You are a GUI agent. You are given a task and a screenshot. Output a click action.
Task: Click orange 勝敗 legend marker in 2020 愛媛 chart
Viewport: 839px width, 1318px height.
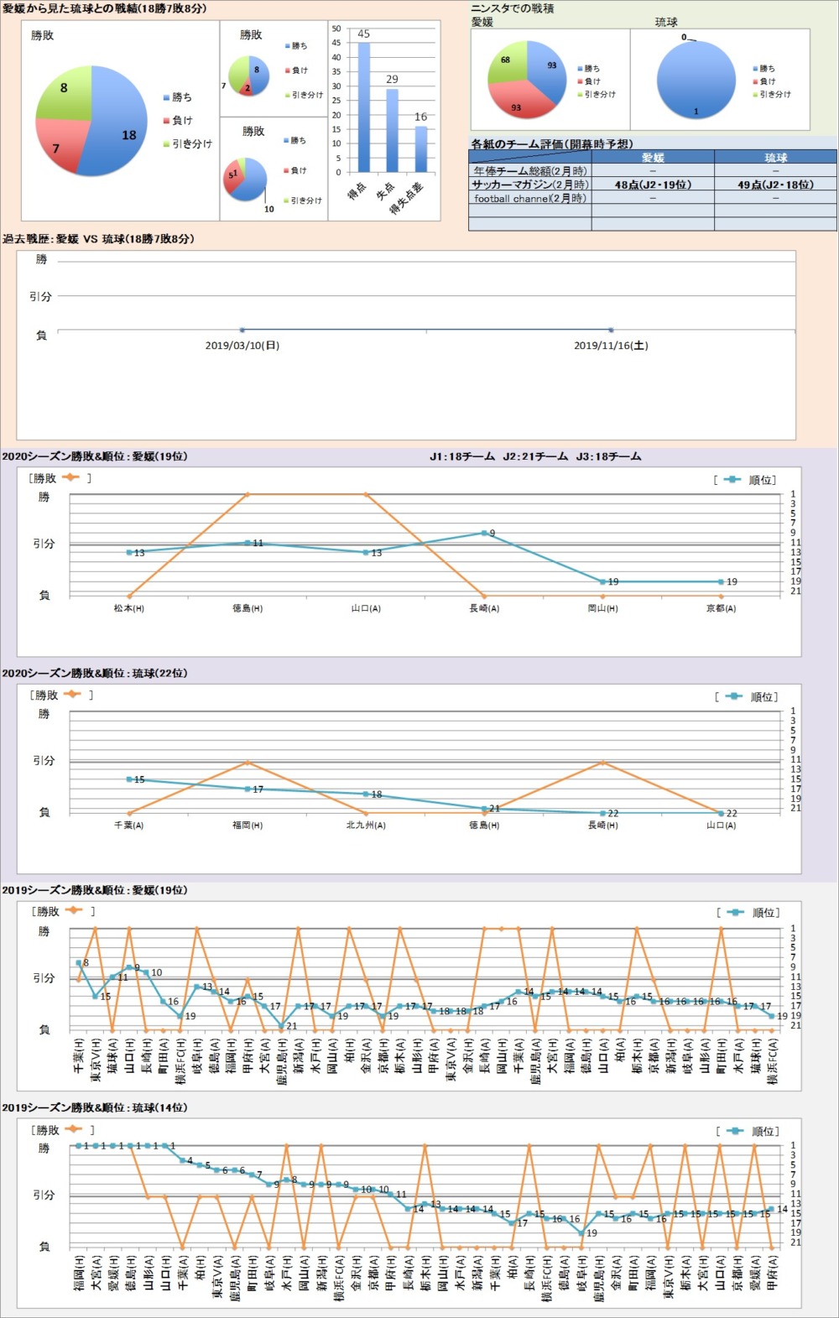[x=70, y=477]
